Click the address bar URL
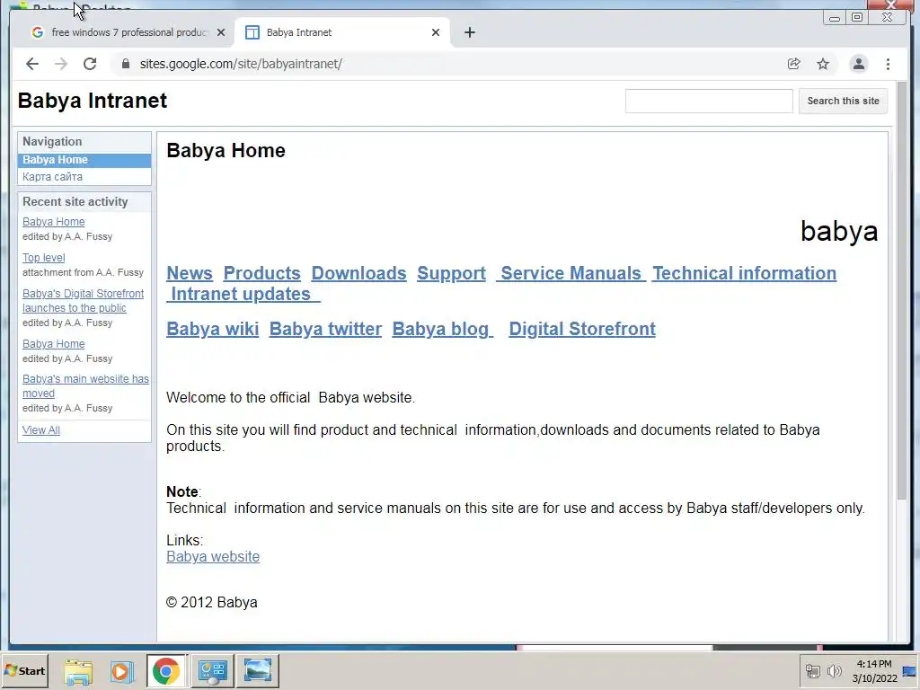Screen dimensions: 920x690 241,64
